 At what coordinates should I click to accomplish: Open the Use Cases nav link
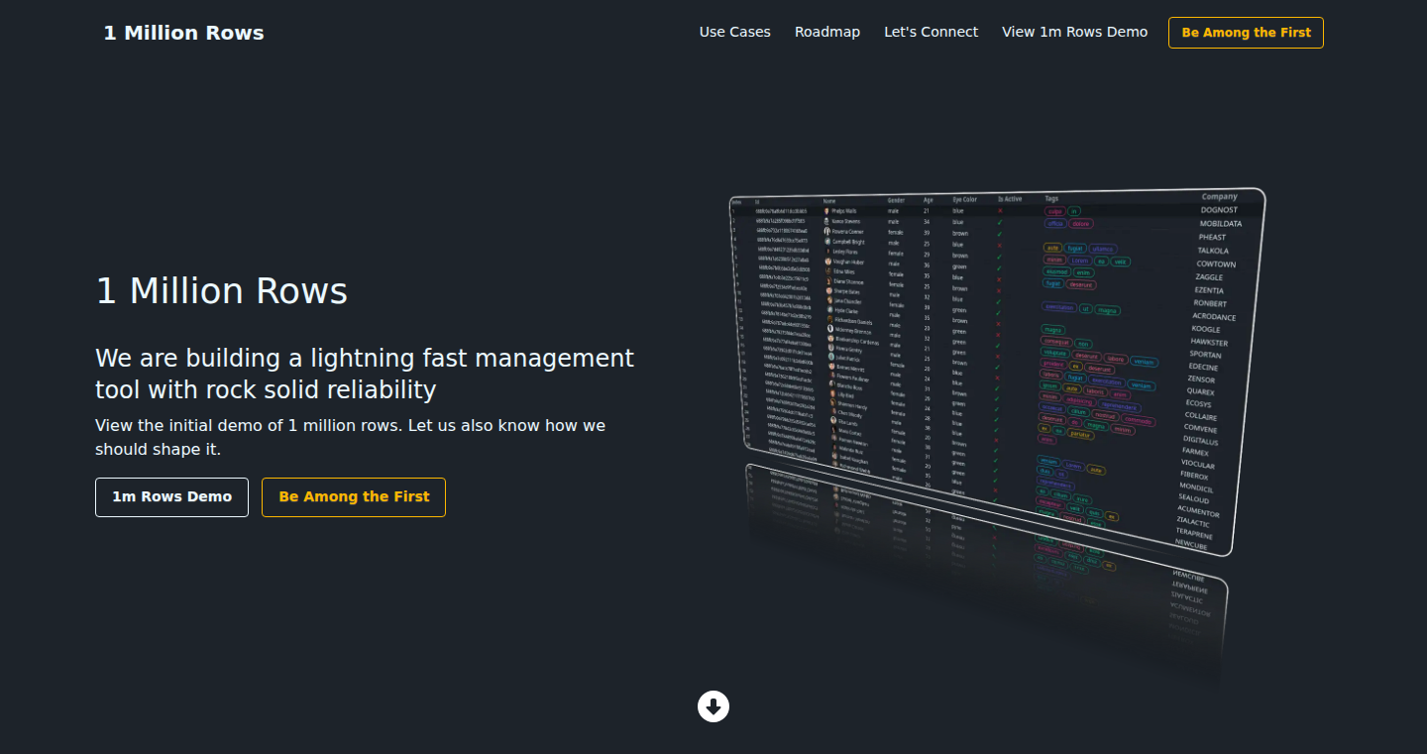[734, 32]
